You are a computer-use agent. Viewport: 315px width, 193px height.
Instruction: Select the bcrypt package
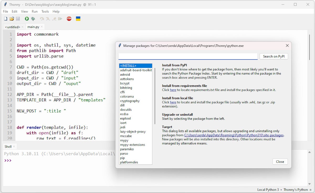click(x=135, y=83)
